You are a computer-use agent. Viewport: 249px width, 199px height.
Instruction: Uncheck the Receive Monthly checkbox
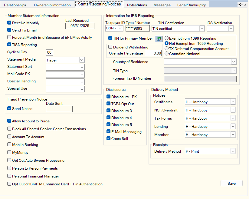(9, 23)
